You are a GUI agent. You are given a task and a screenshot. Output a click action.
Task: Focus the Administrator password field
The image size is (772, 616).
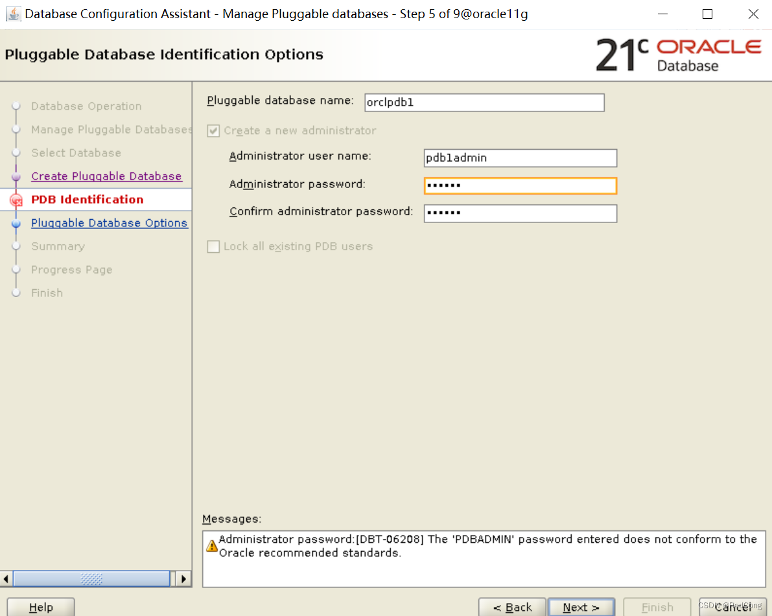[521, 185]
